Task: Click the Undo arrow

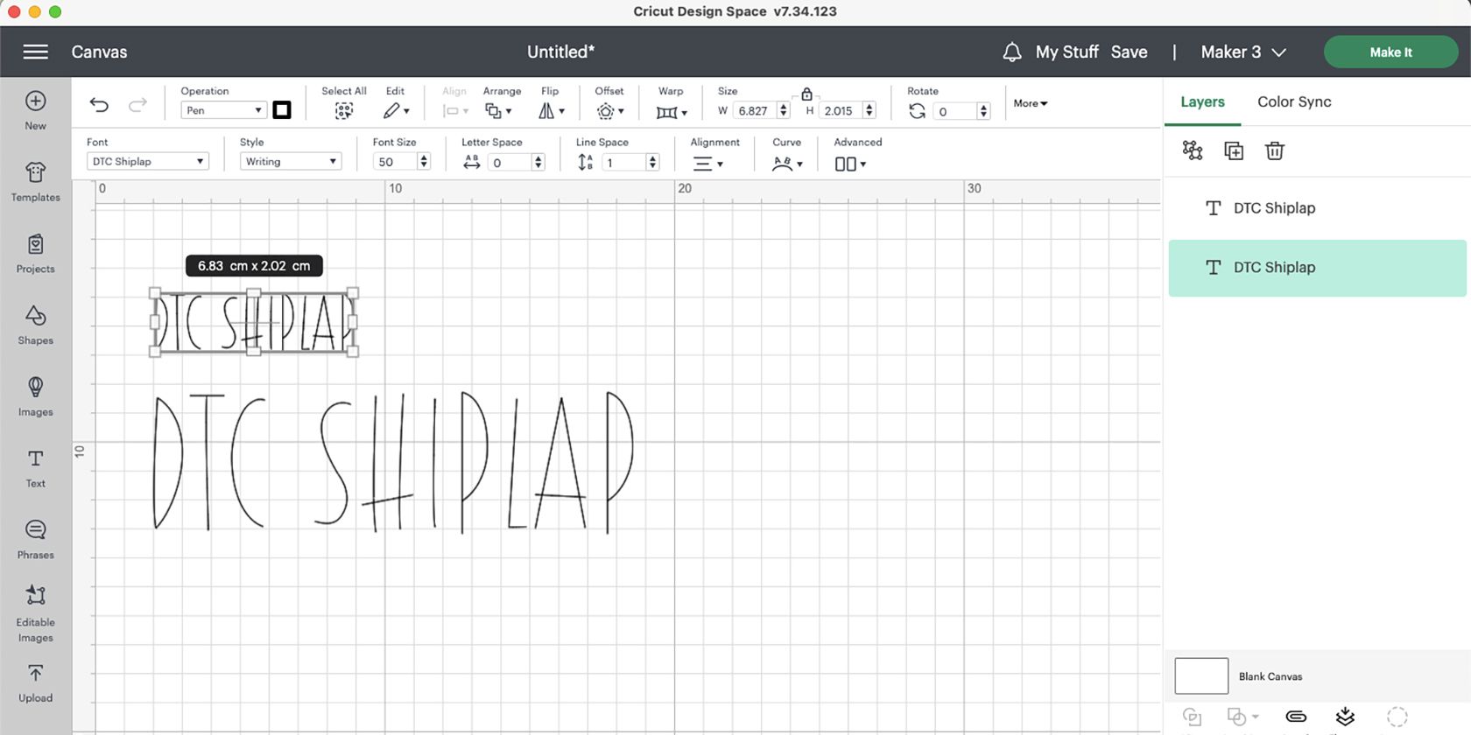Action: coord(99,106)
